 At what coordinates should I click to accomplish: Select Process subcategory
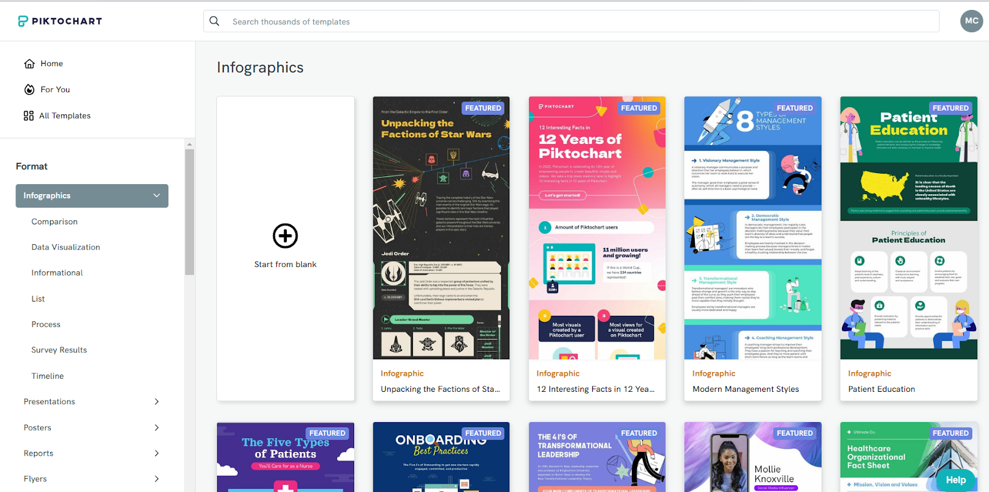46,324
